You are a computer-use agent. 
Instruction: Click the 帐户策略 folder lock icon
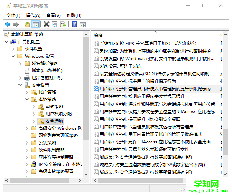(x=34, y=92)
